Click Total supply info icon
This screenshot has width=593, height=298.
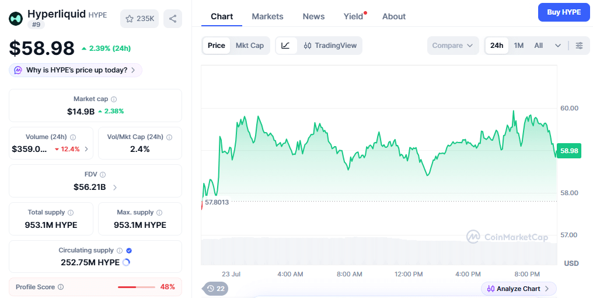(71, 213)
